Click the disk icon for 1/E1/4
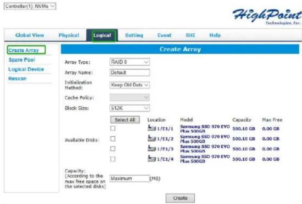The width and height of the screenshot is (302, 204). point(152,158)
